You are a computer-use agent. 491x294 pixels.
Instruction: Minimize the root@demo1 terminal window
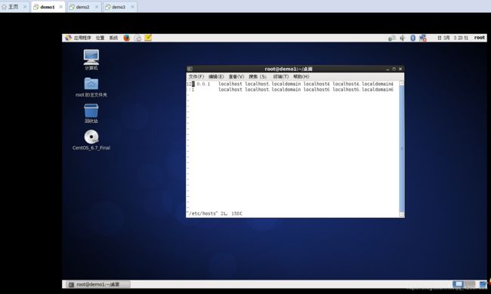pyautogui.click(x=388, y=69)
